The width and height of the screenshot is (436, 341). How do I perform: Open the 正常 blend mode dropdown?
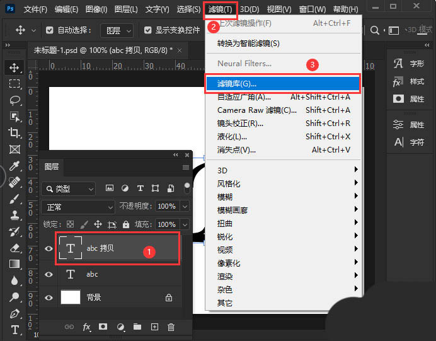(78, 207)
